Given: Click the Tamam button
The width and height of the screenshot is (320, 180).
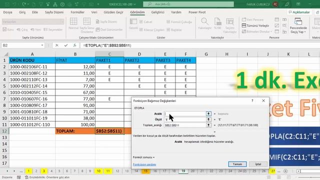Looking at the screenshot, I should [237, 164].
